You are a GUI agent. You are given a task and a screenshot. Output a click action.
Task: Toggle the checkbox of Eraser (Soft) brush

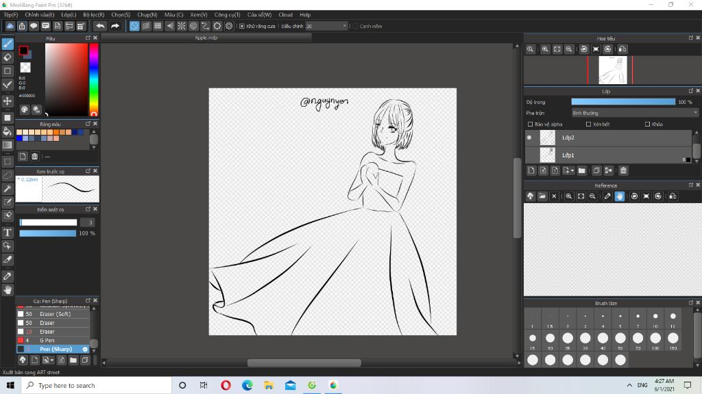point(21,314)
